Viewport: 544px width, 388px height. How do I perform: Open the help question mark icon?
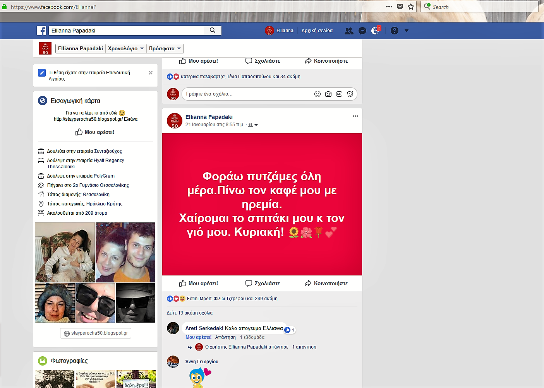[x=395, y=31]
